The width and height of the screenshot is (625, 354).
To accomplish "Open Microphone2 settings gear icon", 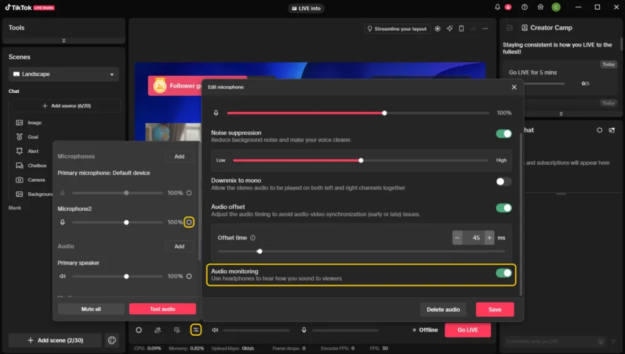I will coord(189,222).
